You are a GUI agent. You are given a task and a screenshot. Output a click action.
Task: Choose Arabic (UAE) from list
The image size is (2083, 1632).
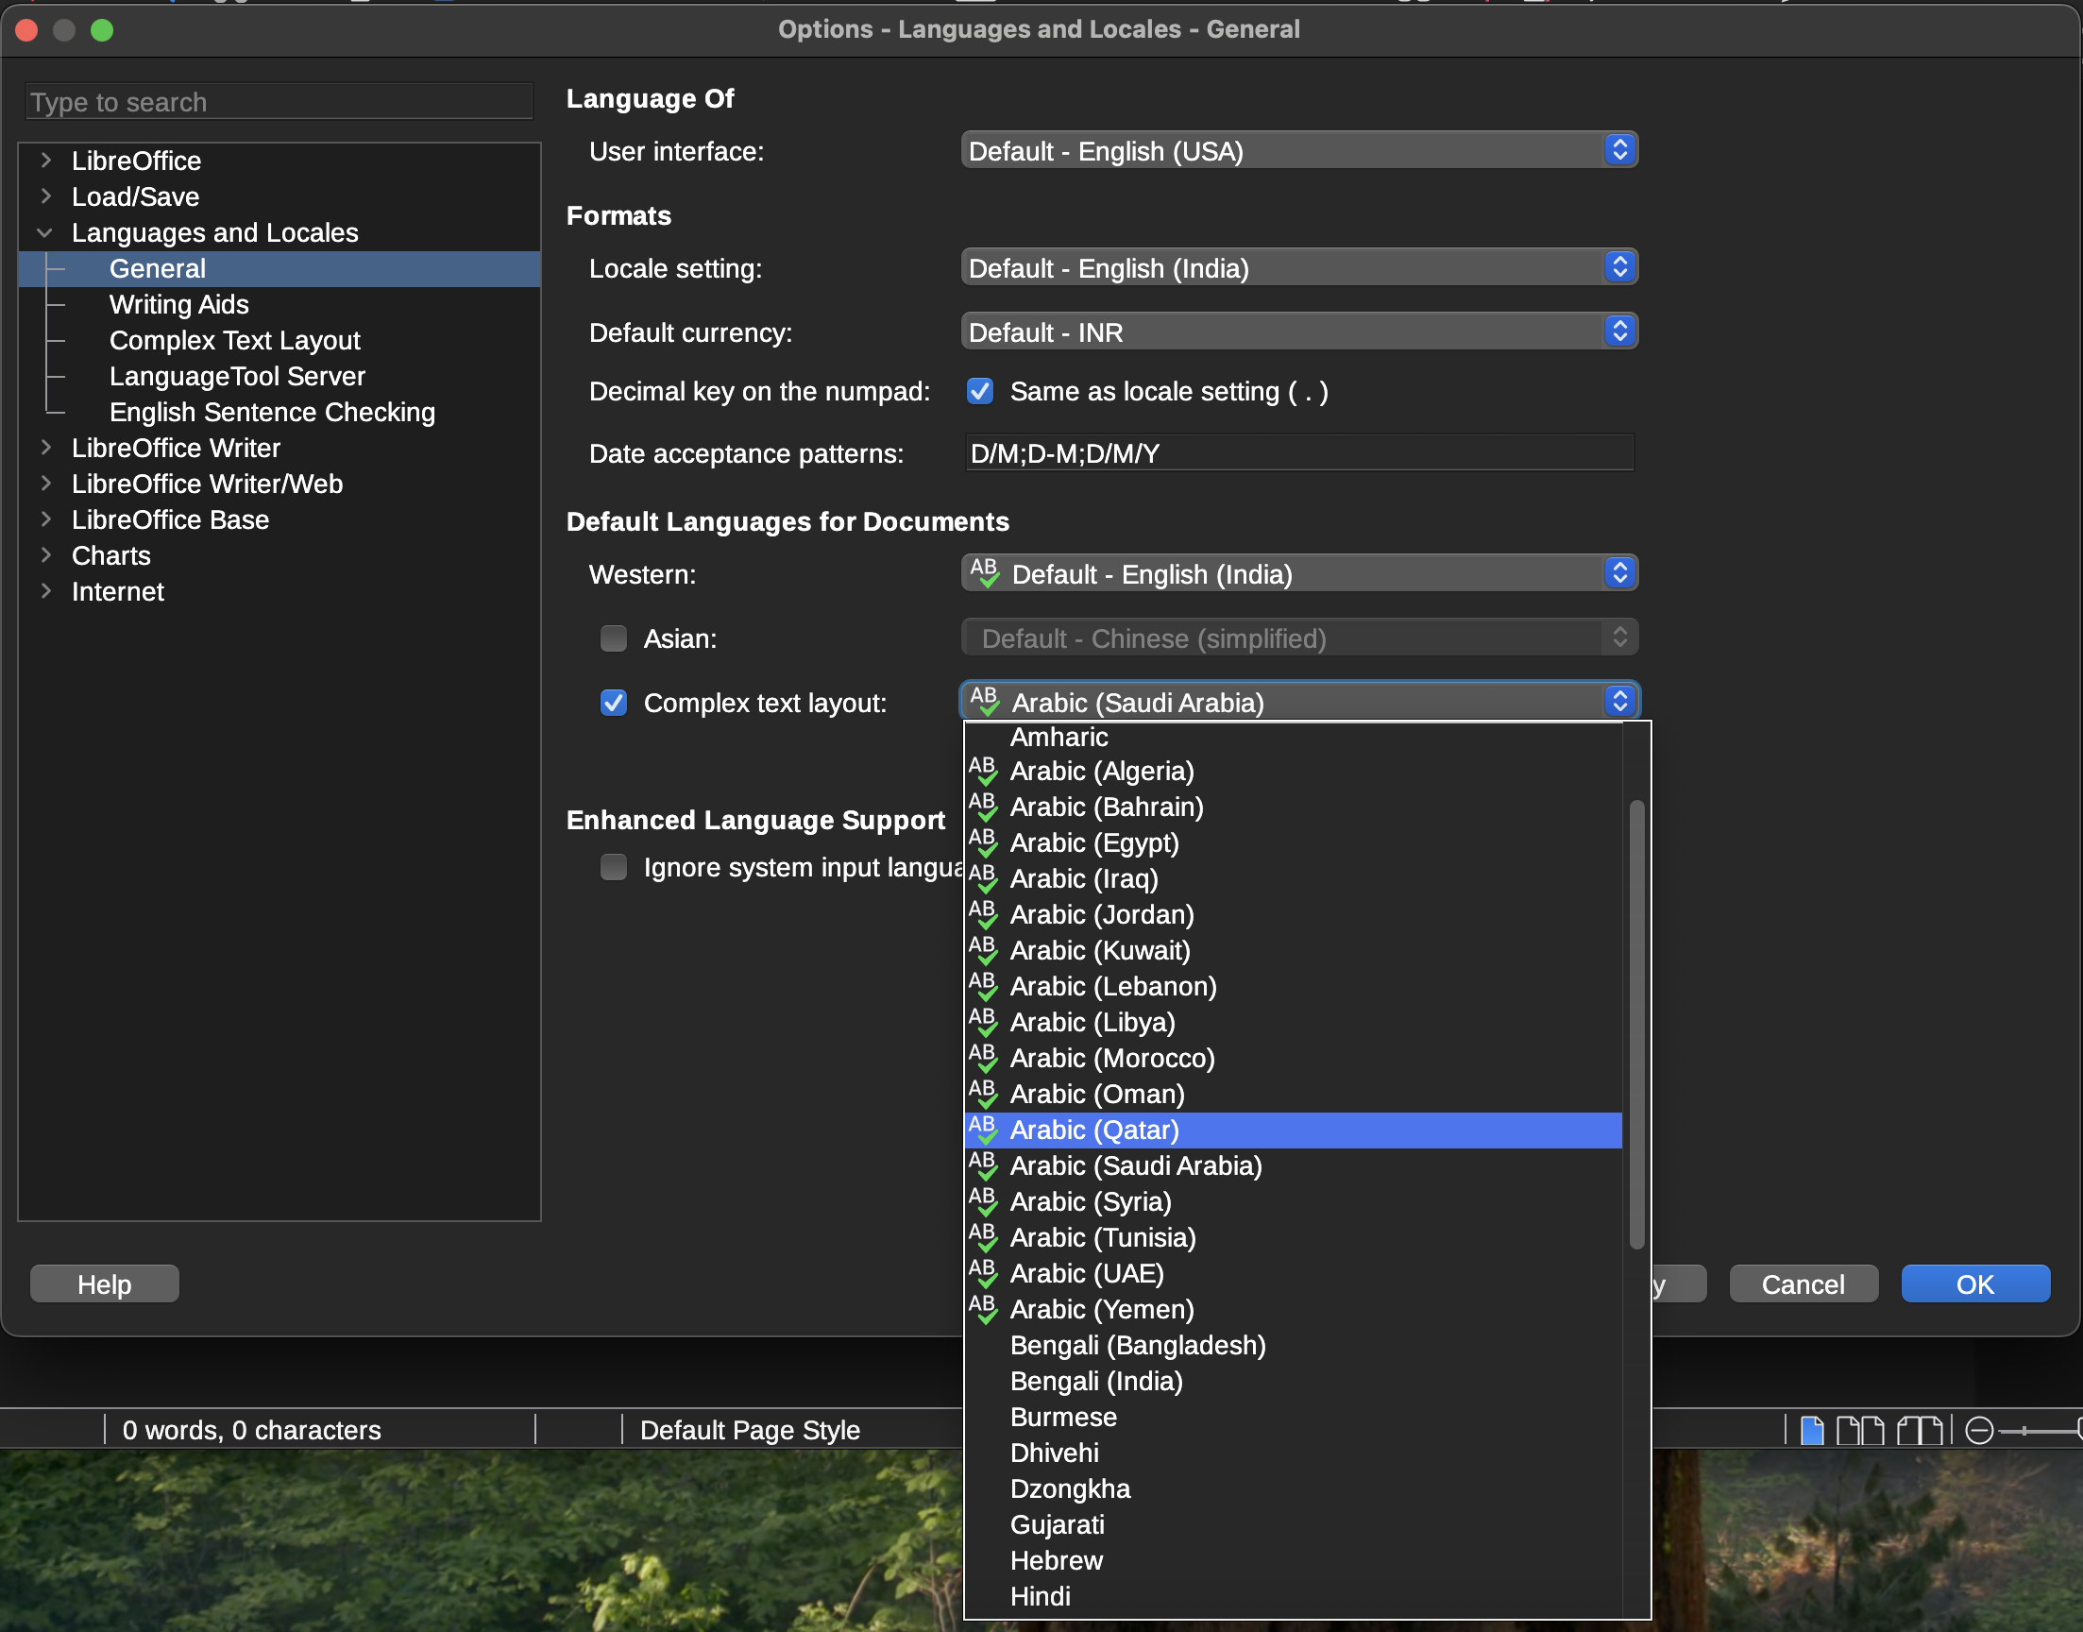click(1294, 1274)
